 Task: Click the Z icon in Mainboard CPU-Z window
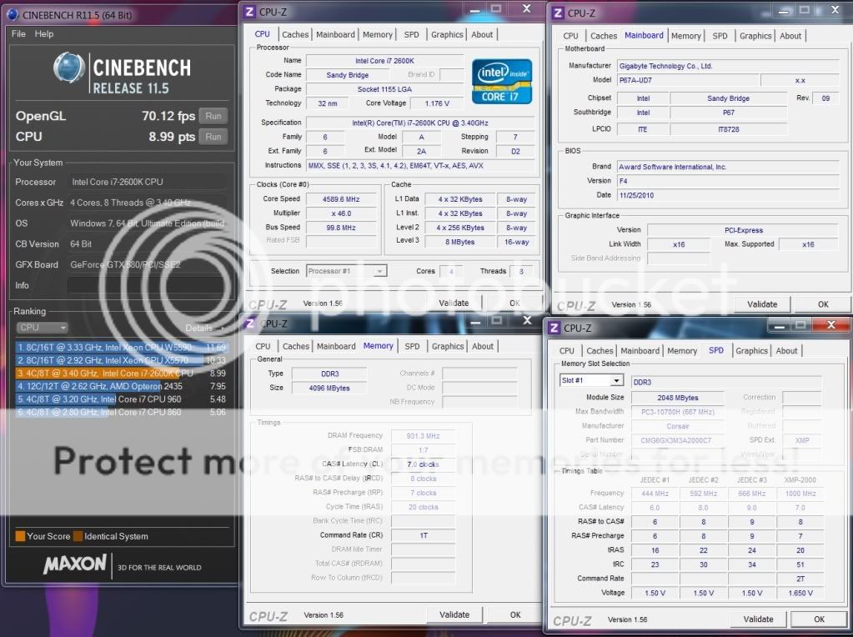(558, 13)
